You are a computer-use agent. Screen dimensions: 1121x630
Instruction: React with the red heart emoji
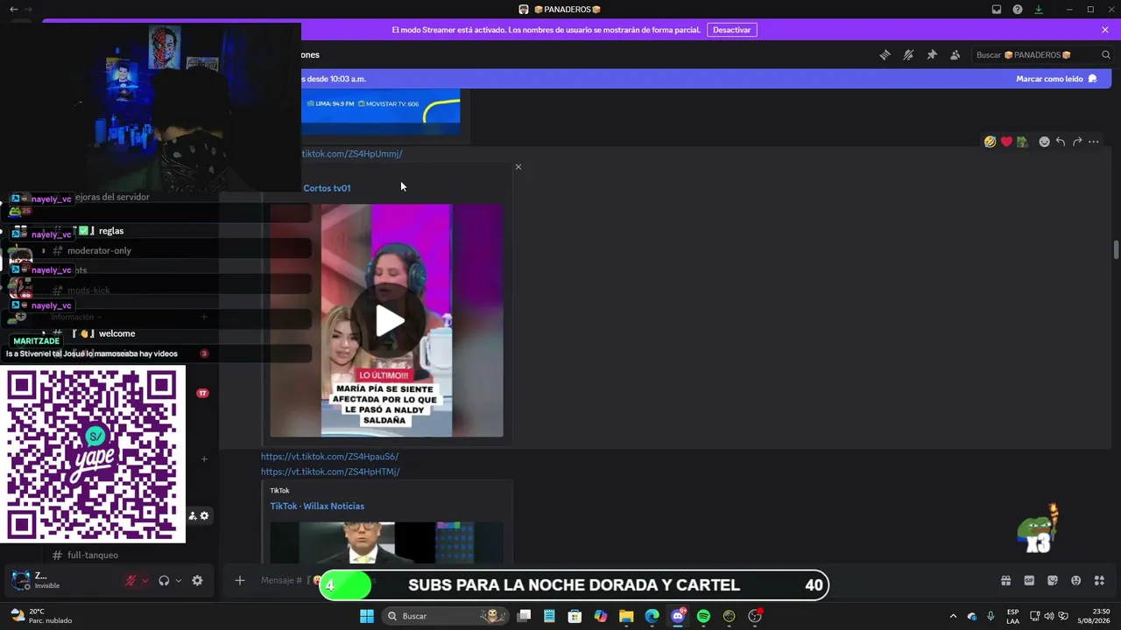1006,142
